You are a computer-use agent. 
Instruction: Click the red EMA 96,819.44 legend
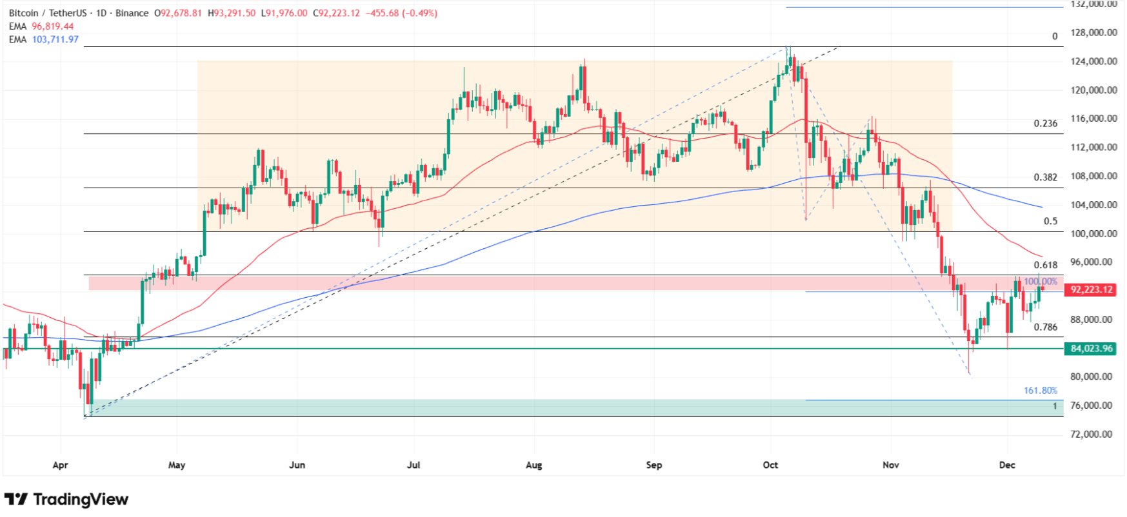[41, 26]
